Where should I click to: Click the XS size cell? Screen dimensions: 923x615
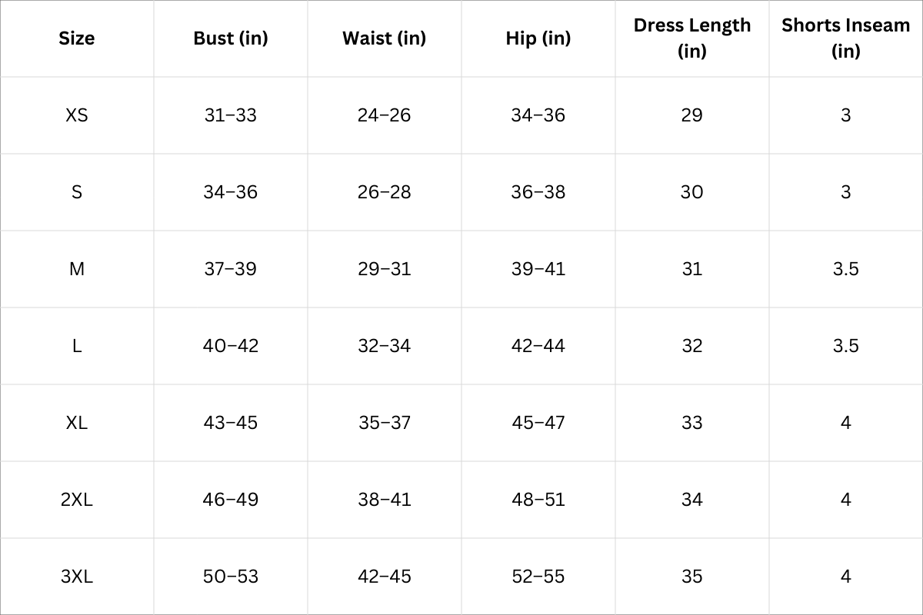[x=77, y=115]
